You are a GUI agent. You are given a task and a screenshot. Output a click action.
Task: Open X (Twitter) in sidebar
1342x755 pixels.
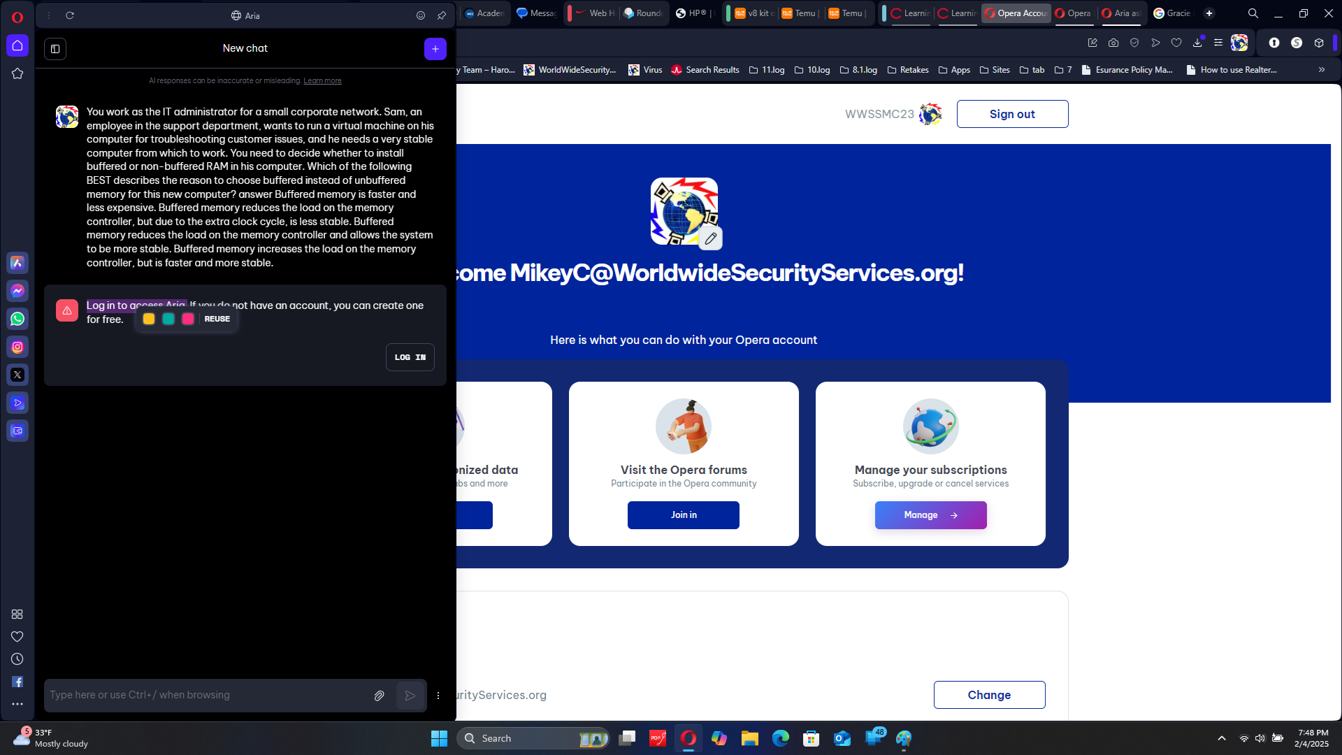tap(17, 375)
